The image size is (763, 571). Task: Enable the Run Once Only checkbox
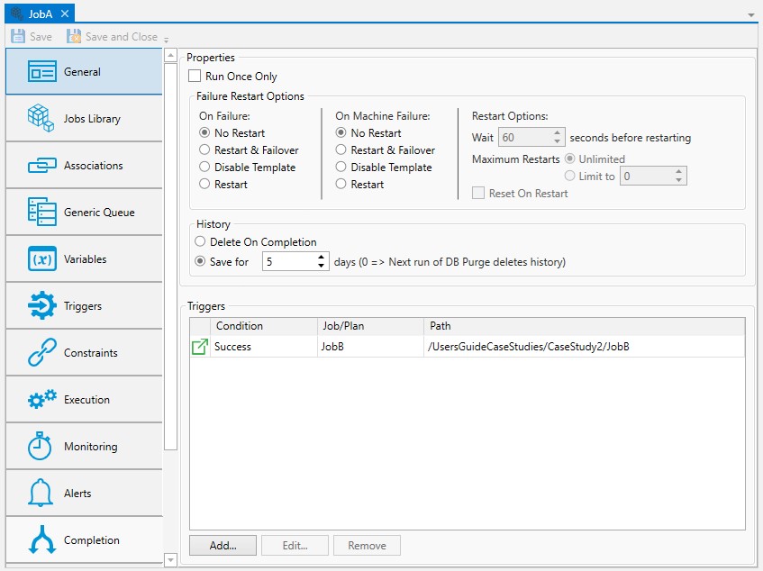[x=195, y=77]
